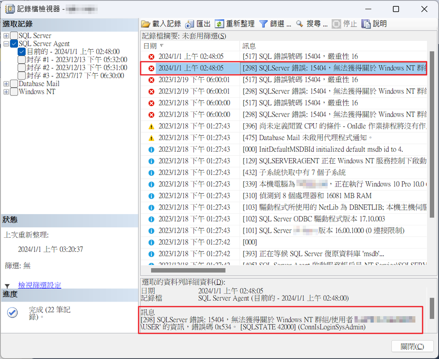The height and width of the screenshot is (359, 439).
Task: Click the 匯出 export icon
Action: pyautogui.click(x=189, y=24)
